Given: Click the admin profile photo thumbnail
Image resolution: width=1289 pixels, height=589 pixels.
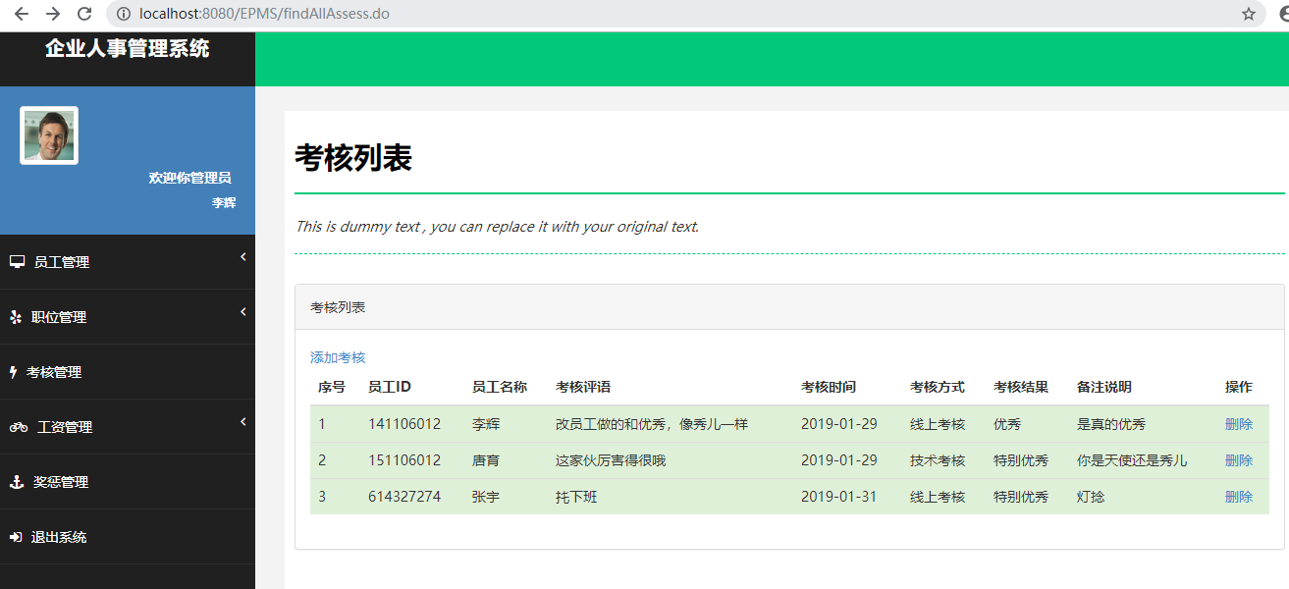Looking at the screenshot, I should point(48,134).
